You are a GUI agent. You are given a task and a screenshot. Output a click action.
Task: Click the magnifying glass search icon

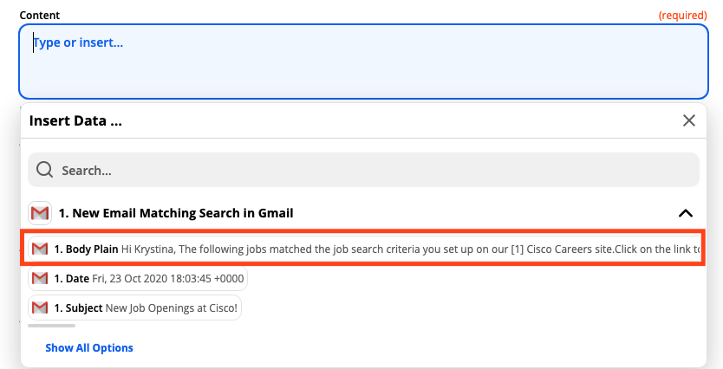tap(45, 170)
